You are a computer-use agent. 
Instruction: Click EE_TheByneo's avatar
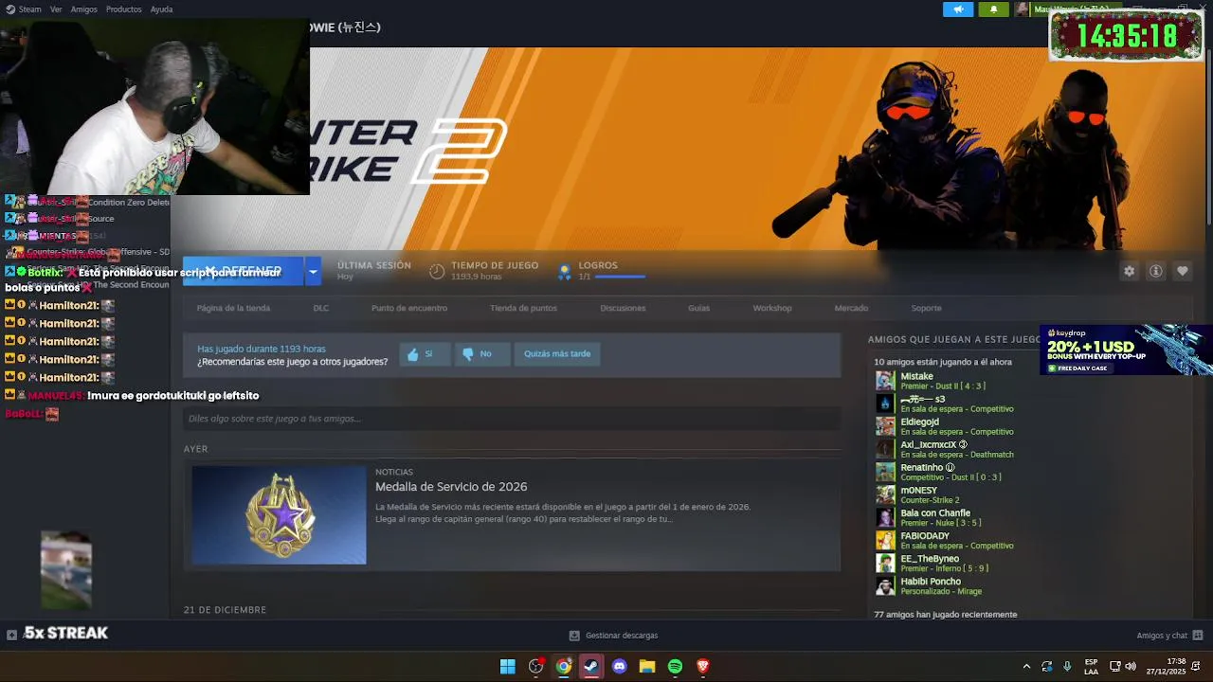point(885,563)
